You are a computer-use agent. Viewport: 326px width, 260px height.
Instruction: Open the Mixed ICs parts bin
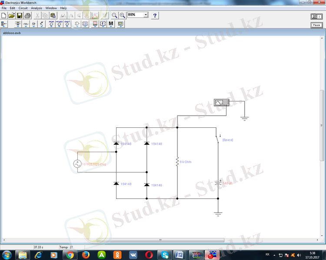59,24
